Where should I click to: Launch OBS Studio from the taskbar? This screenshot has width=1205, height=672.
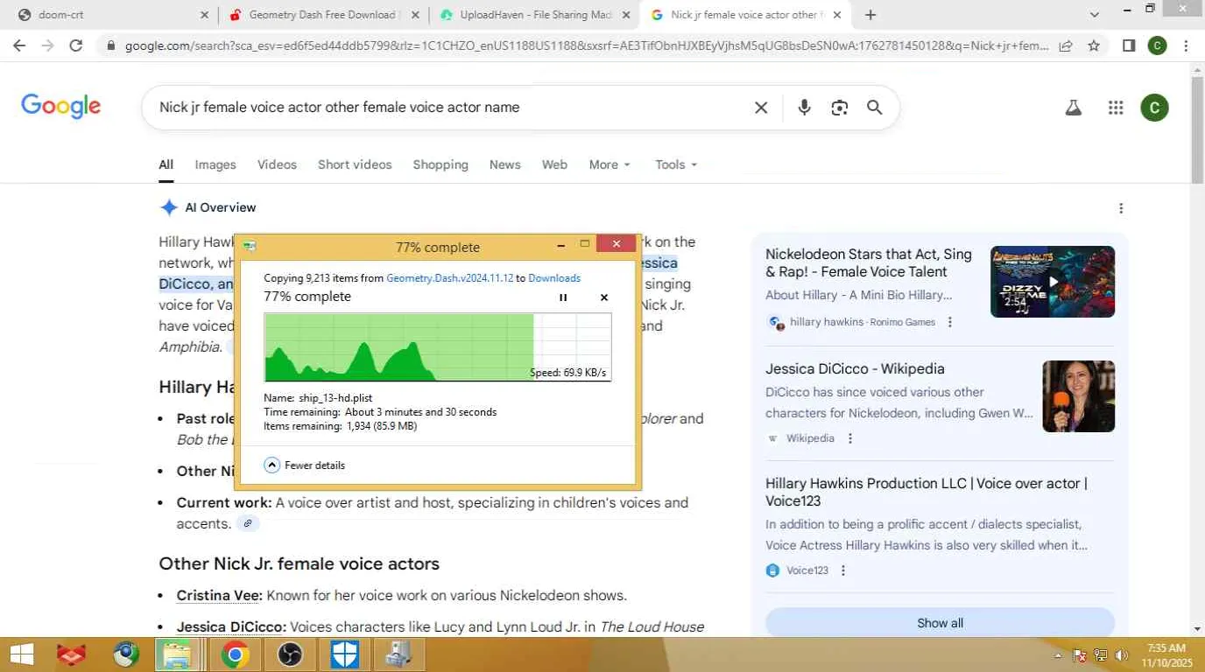tap(289, 654)
